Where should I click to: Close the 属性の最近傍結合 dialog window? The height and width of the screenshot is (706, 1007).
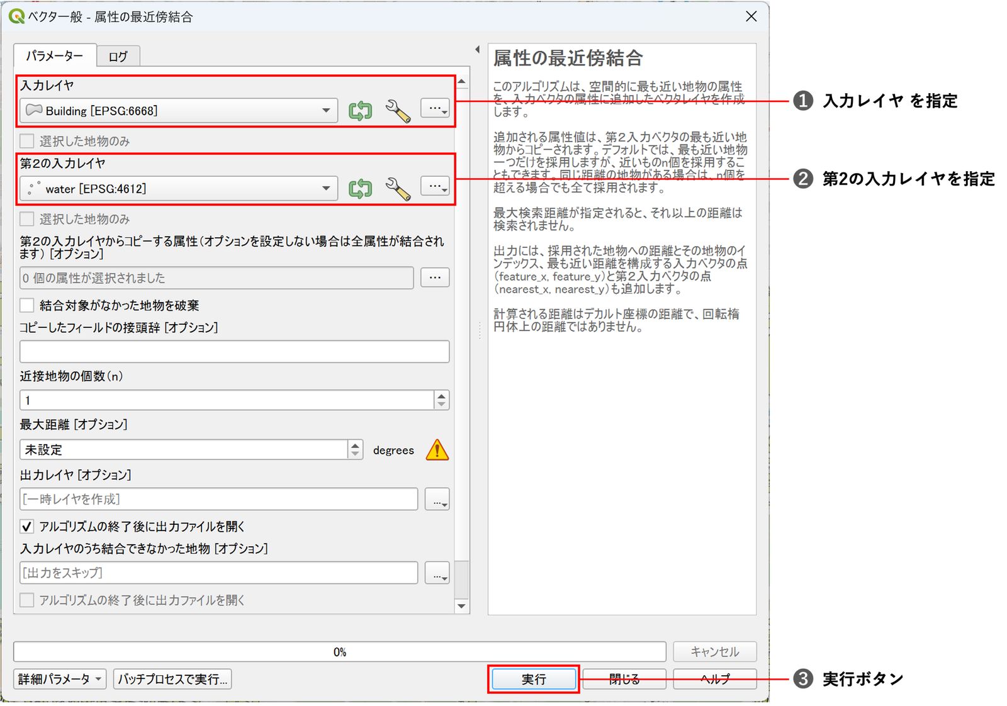(x=751, y=16)
